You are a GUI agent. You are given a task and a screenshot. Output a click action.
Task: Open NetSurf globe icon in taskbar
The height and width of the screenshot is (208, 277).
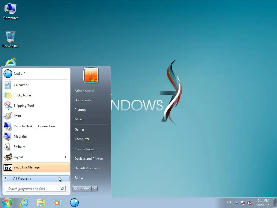pyautogui.click(x=74, y=203)
